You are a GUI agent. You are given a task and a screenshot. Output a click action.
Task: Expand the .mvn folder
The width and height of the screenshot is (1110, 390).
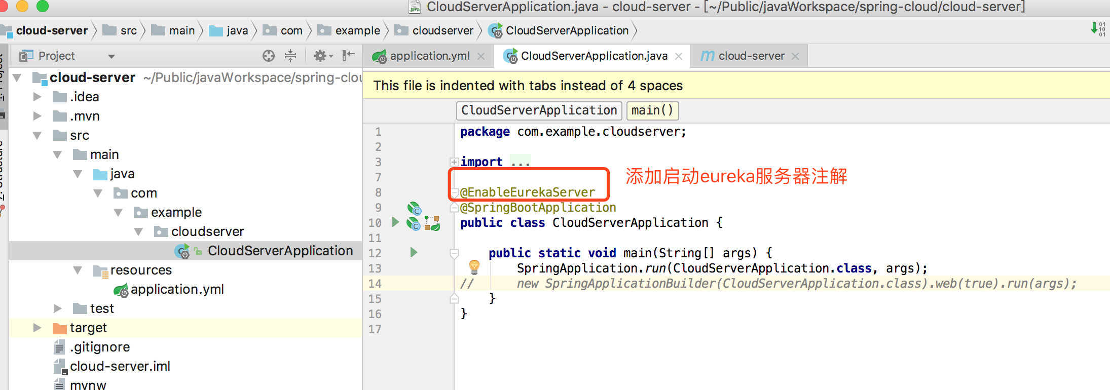click(x=37, y=116)
